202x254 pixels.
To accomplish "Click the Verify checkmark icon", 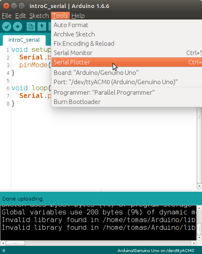I will tap(6, 27).
